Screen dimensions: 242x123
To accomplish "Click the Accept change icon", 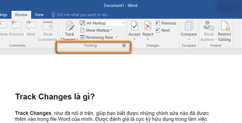I will tap(135, 26).
